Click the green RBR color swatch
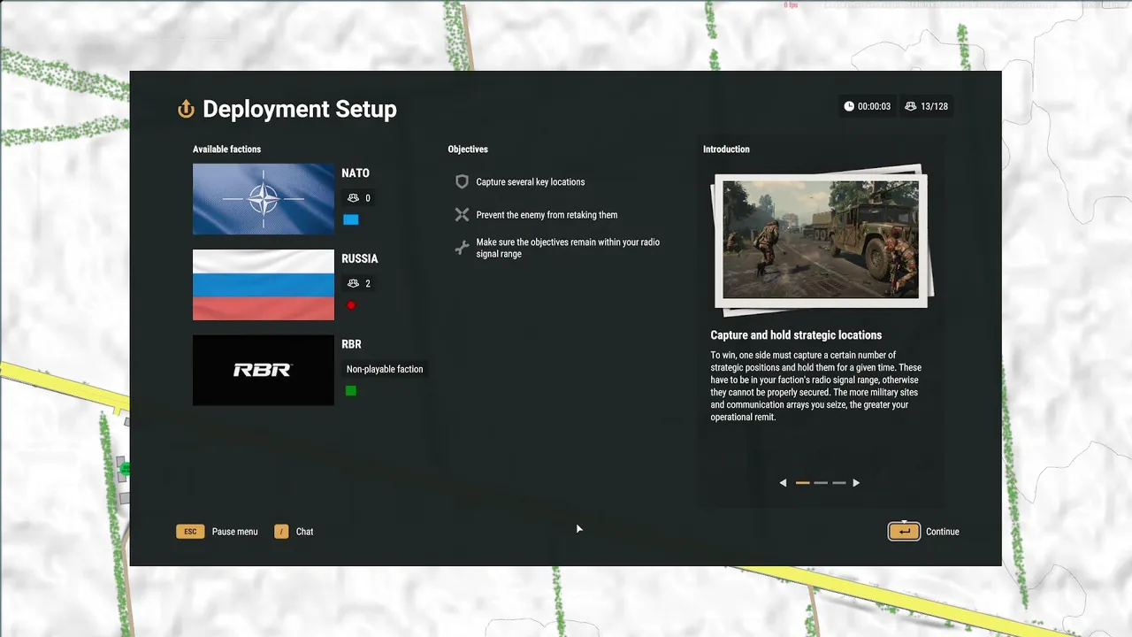1132x637 pixels. (351, 390)
